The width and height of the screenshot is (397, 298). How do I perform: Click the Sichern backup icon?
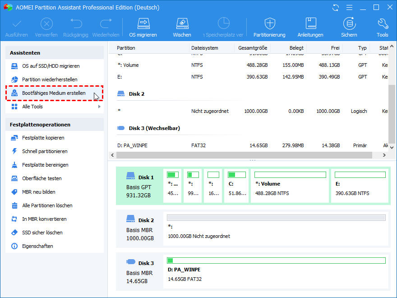(349, 28)
